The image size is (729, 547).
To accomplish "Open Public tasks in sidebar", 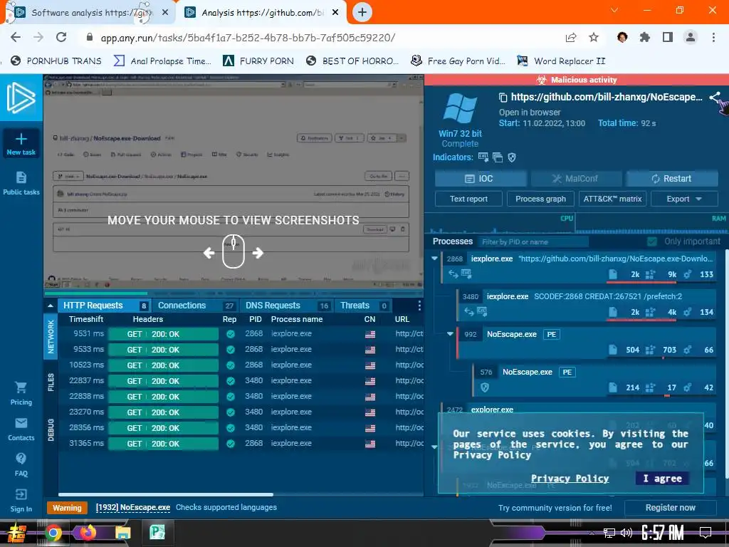I will 21,183.
